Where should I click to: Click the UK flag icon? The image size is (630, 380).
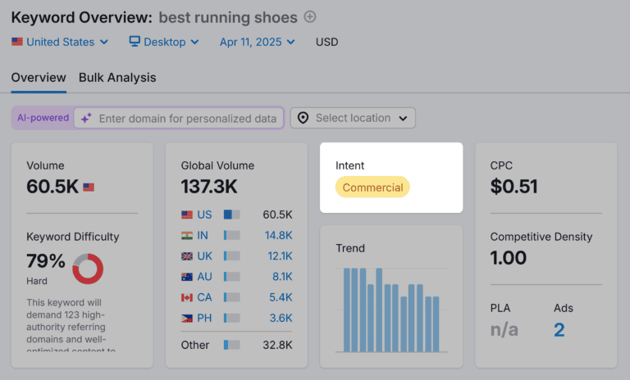pos(187,256)
